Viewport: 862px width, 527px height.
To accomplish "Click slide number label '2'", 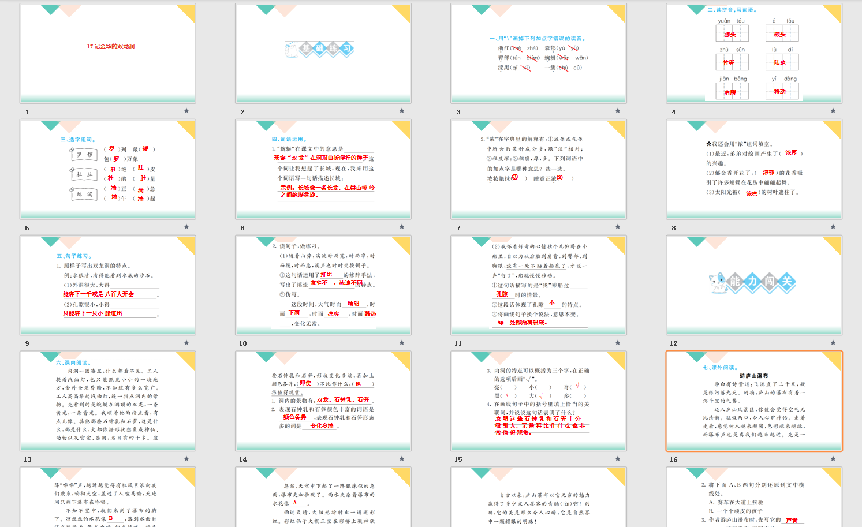I will point(242,112).
